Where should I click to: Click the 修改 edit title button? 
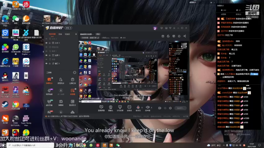click(98, 34)
